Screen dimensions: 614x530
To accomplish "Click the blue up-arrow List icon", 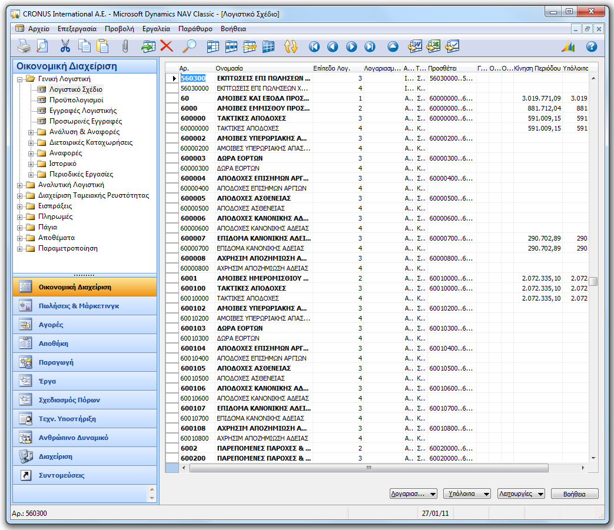I will (x=393, y=47).
